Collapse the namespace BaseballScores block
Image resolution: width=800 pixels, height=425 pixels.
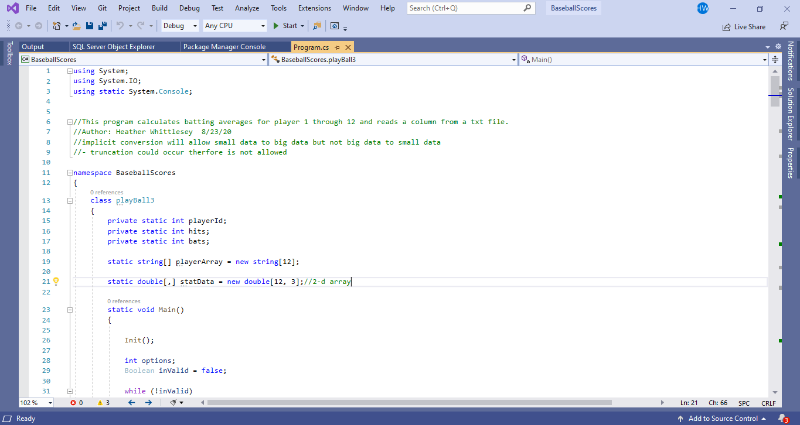tap(69, 173)
